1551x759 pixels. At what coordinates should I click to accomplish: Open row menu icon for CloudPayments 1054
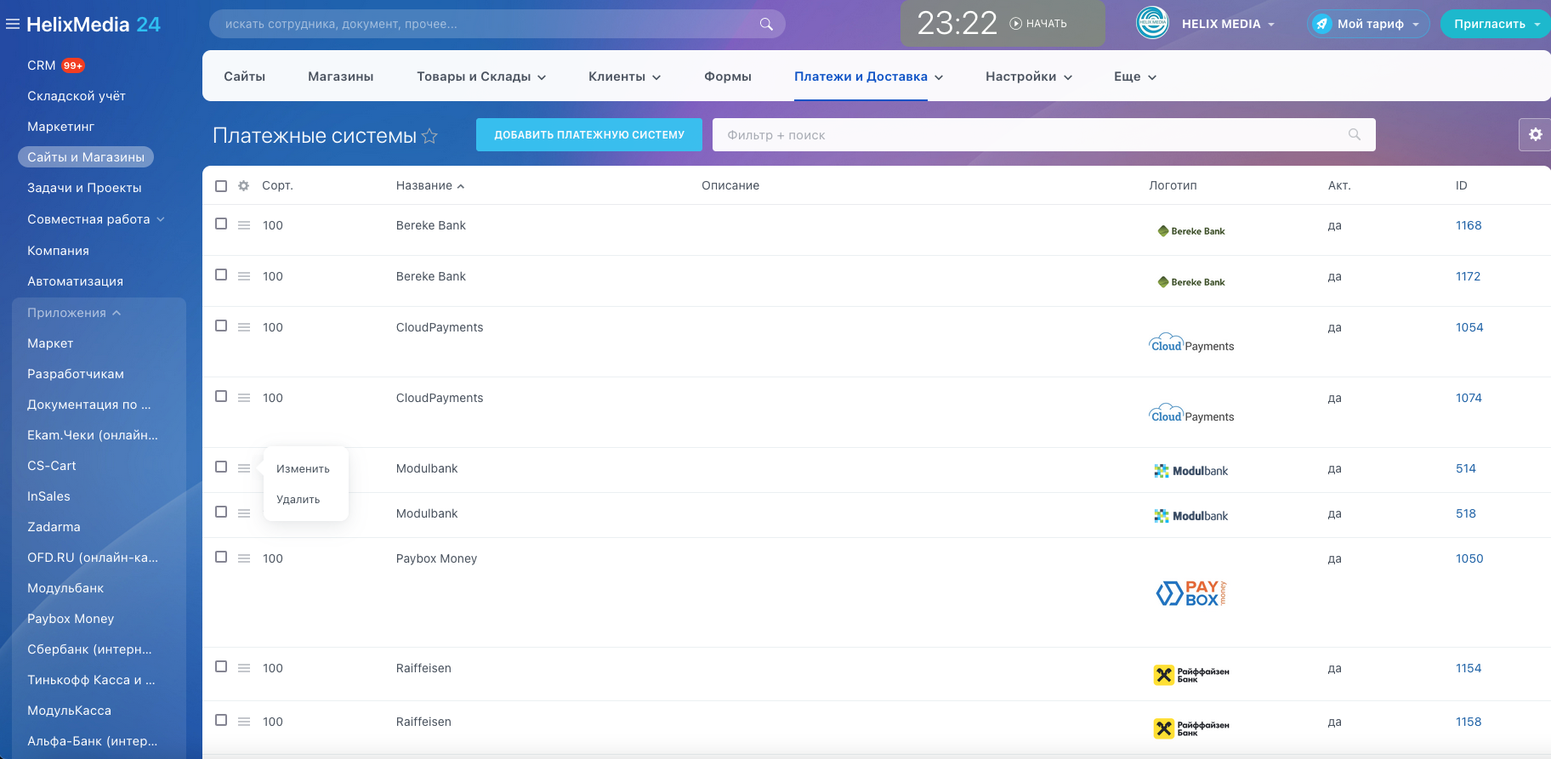tap(244, 327)
